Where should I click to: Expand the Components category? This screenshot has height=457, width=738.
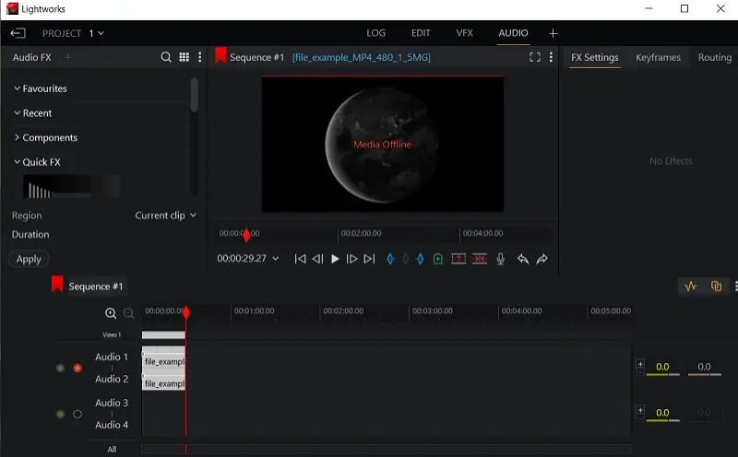[x=49, y=137]
